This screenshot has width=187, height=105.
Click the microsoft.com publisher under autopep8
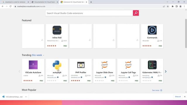pos(52,77)
